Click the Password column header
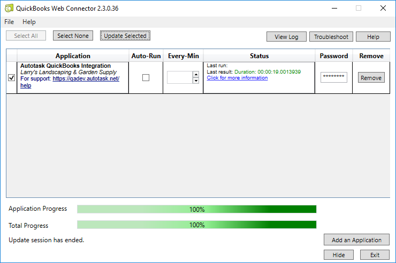 tap(333, 56)
